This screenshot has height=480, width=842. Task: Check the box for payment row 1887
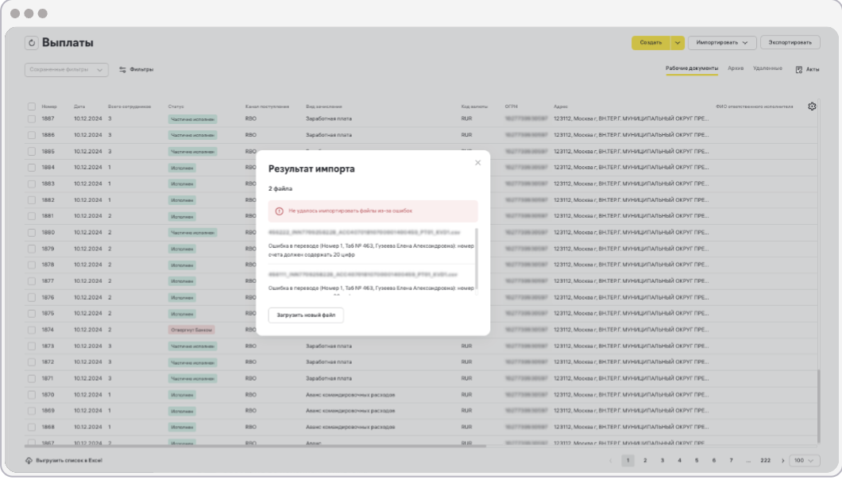click(32, 118)
